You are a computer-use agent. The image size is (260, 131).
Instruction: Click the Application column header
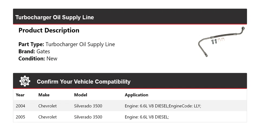tap(136, 95)
